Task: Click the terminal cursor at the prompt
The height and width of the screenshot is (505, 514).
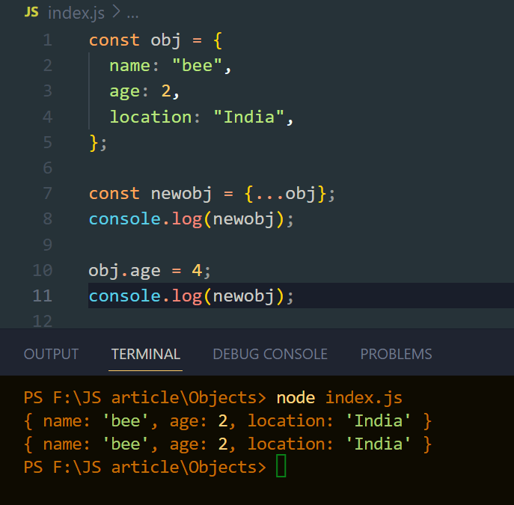Action: point(281,465)
